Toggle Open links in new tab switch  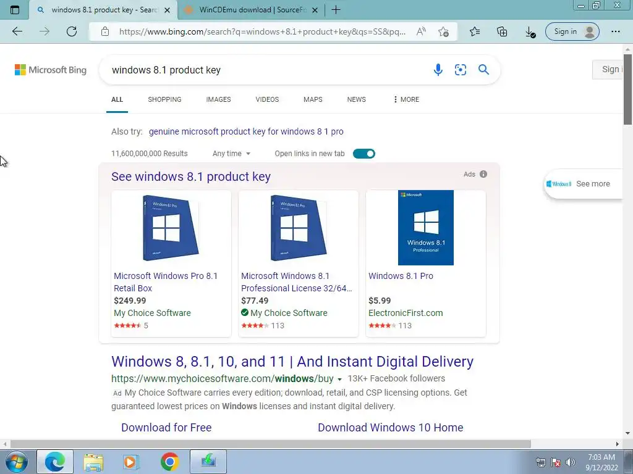point(363,154)
